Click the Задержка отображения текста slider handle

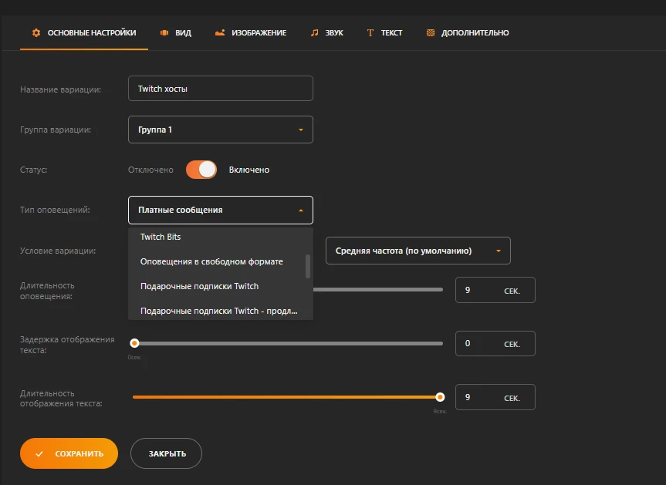[134, 343]
